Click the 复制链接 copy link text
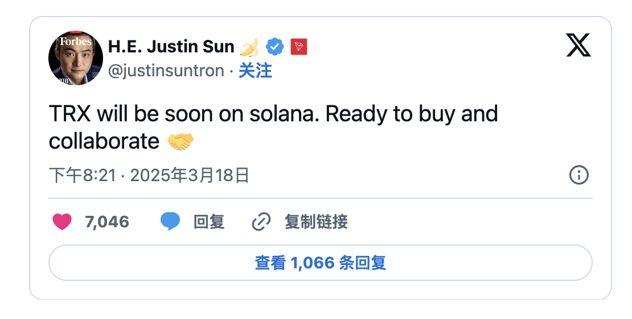This screenshot has height=319, width=632. [x=316, y=222]
